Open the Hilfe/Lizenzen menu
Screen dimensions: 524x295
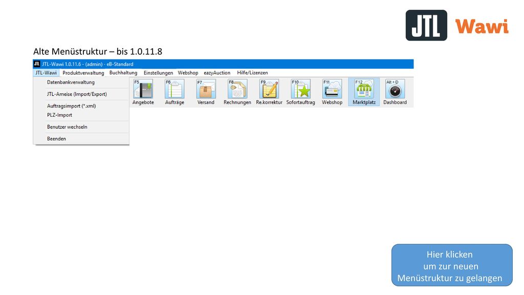(252, 73)
